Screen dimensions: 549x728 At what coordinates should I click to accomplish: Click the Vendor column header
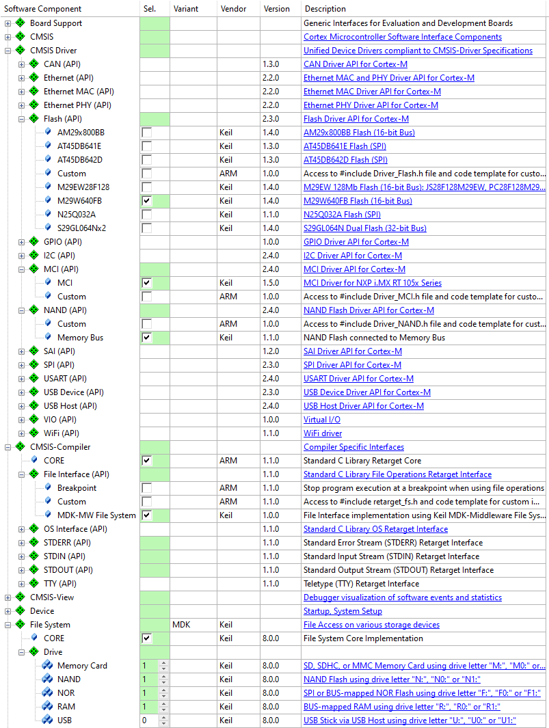click(233, 9)
